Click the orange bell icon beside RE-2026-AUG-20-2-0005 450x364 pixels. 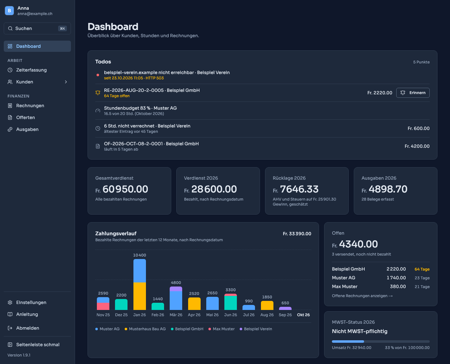(x=98, y=93)
